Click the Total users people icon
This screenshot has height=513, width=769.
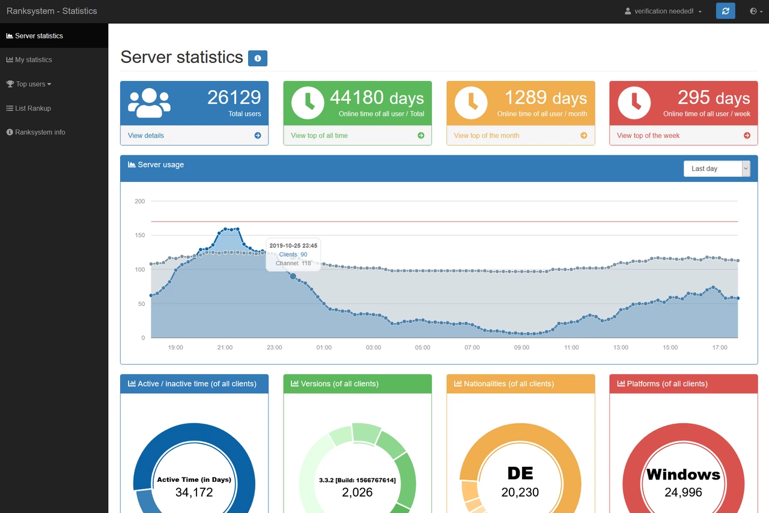click(x=149, y=103)
